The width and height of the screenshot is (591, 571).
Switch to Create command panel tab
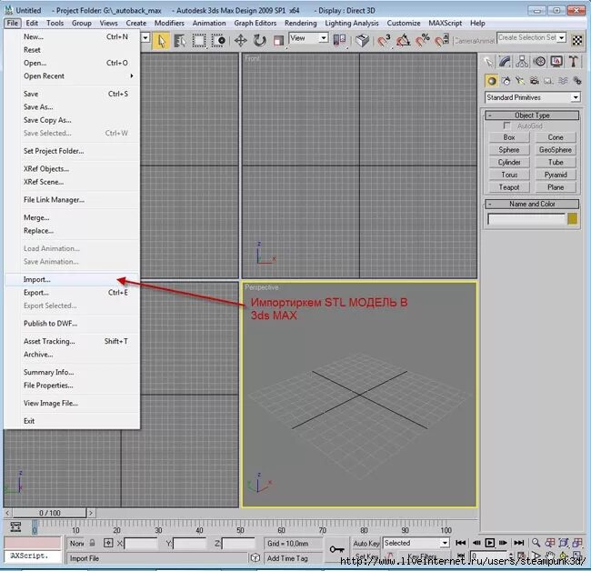pyautogui.click(x=489, y=62)
